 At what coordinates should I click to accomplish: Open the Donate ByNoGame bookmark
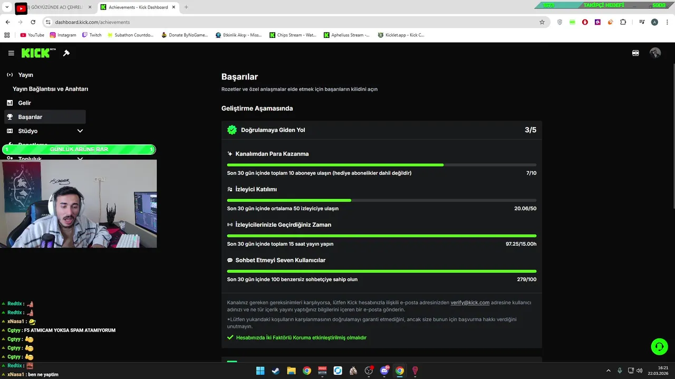click(185, 35)
